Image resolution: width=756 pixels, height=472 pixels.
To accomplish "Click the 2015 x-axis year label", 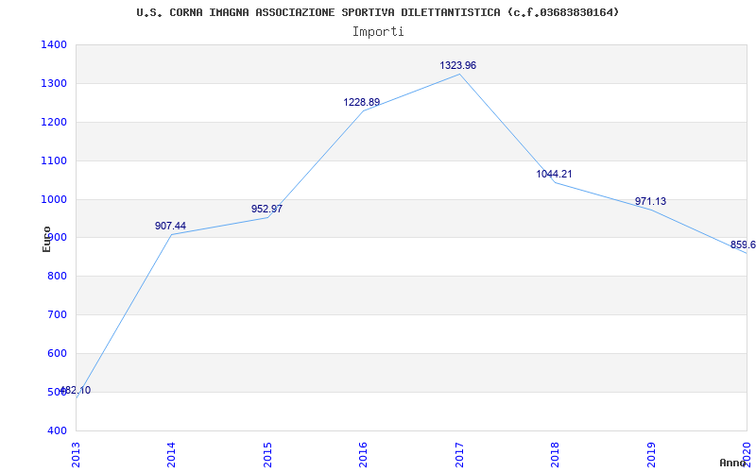I will [267, 455].
